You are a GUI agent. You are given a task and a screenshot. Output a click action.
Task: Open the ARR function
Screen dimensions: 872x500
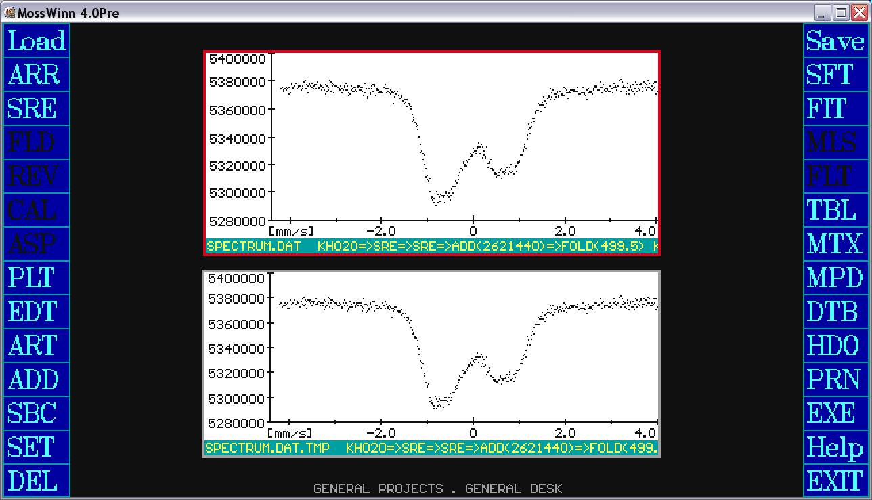click(37, 75)
